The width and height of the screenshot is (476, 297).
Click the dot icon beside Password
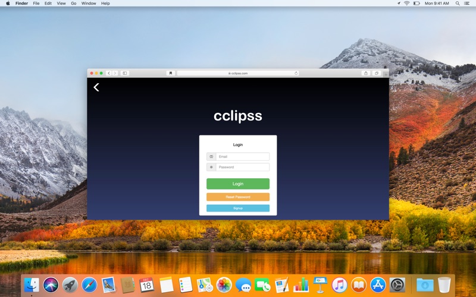[x=211, y=167]
